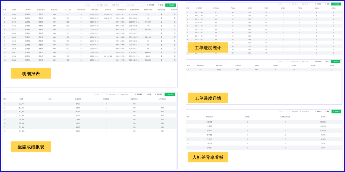Click date 2021-11-30 in 工单进度统计
This screenshot has height=172, width=345.
[x=199, y=12]
